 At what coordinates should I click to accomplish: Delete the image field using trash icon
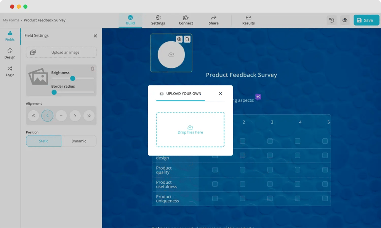(187, 39)
